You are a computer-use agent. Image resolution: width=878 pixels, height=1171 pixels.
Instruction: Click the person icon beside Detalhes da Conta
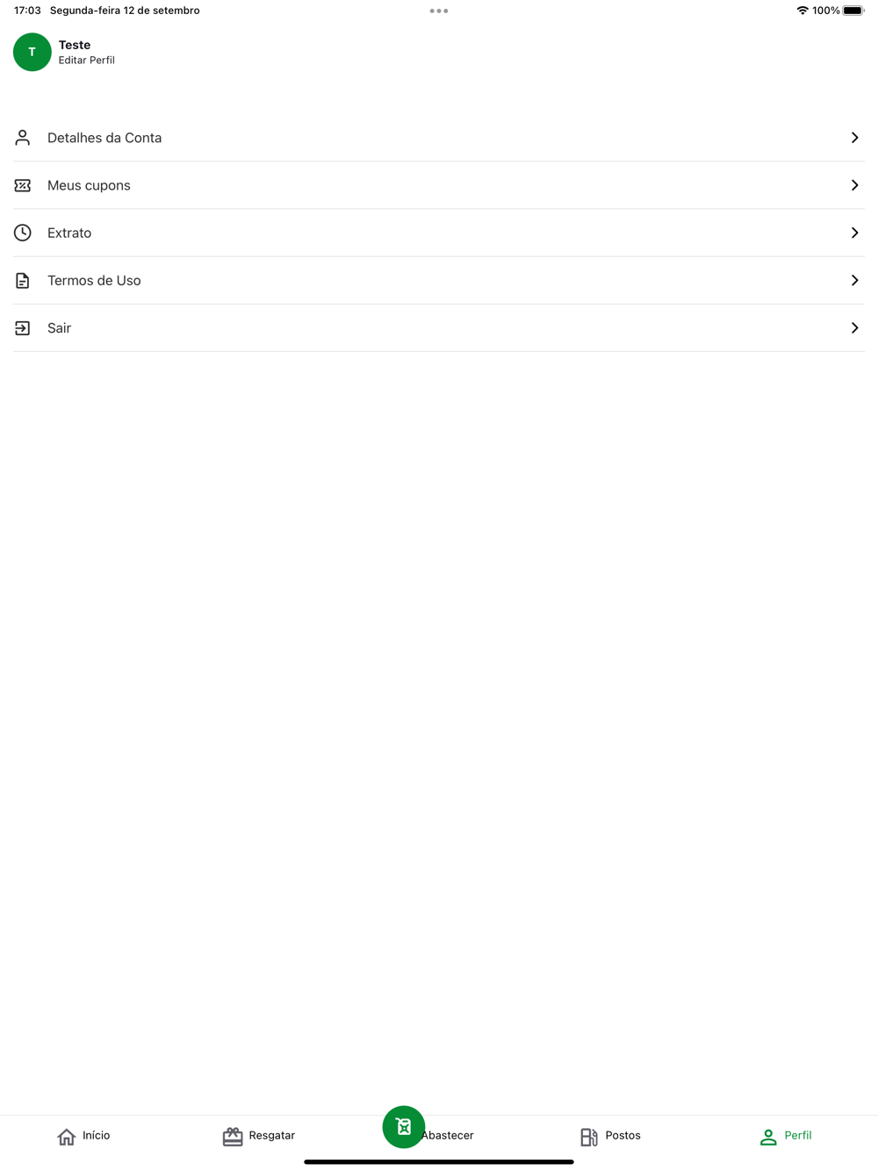click(x=23, y=138)
